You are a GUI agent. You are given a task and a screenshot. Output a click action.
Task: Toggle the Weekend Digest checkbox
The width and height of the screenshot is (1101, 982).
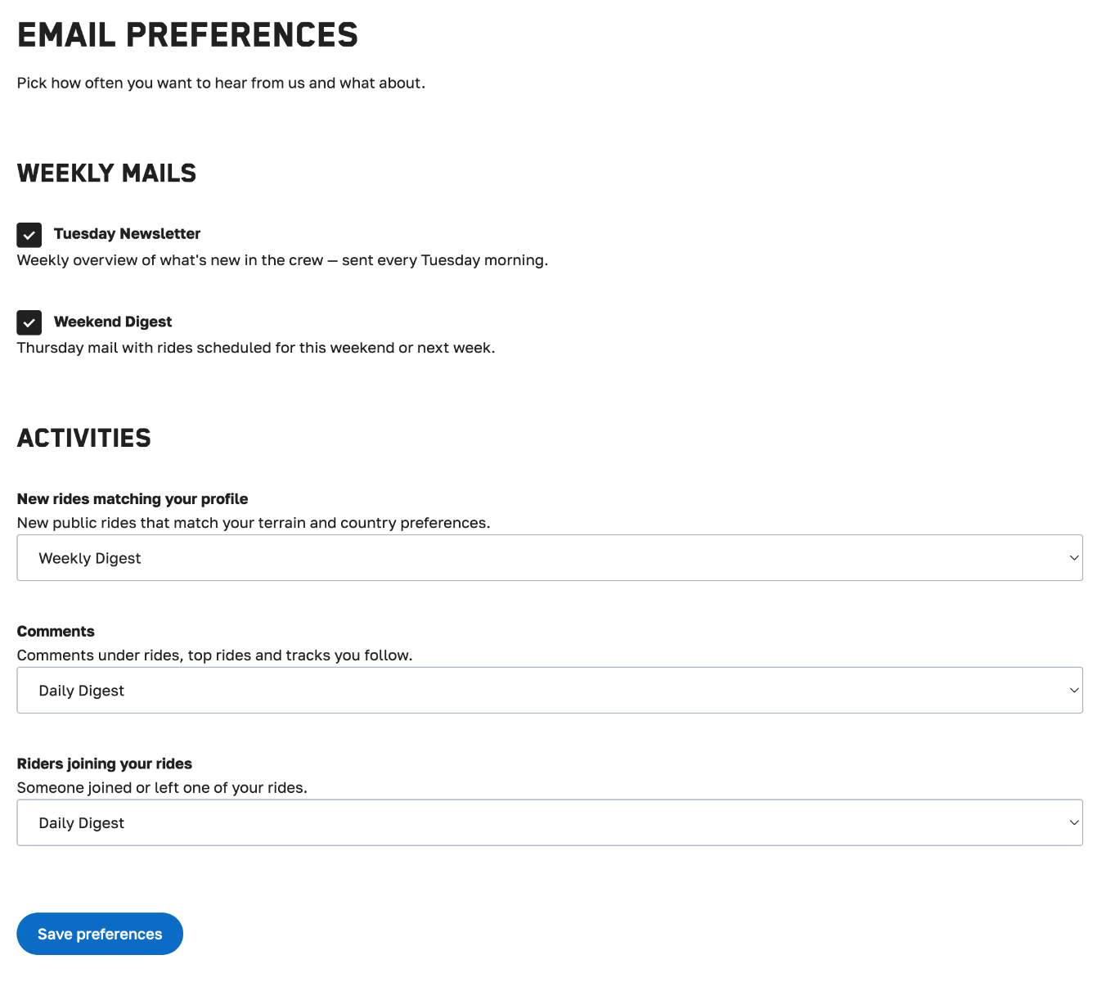click(x=29, y=322)
